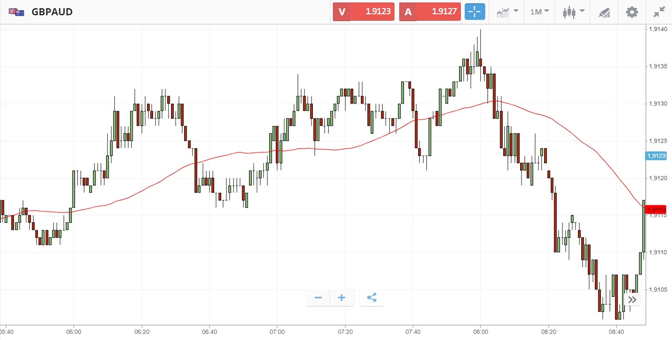The height and width of the screenshot is (340, 672).
Task: Click the 07:00 time axis label
Action: (277, 331)
